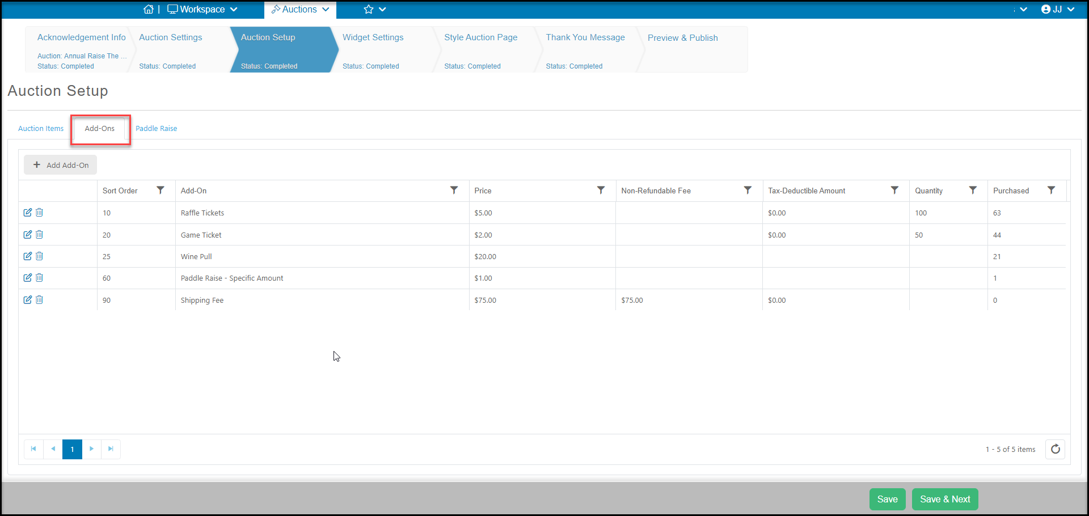Open the Auction Settings step
The width and height of the screenshot is (1089, 516).
click(x=179, y=49)
